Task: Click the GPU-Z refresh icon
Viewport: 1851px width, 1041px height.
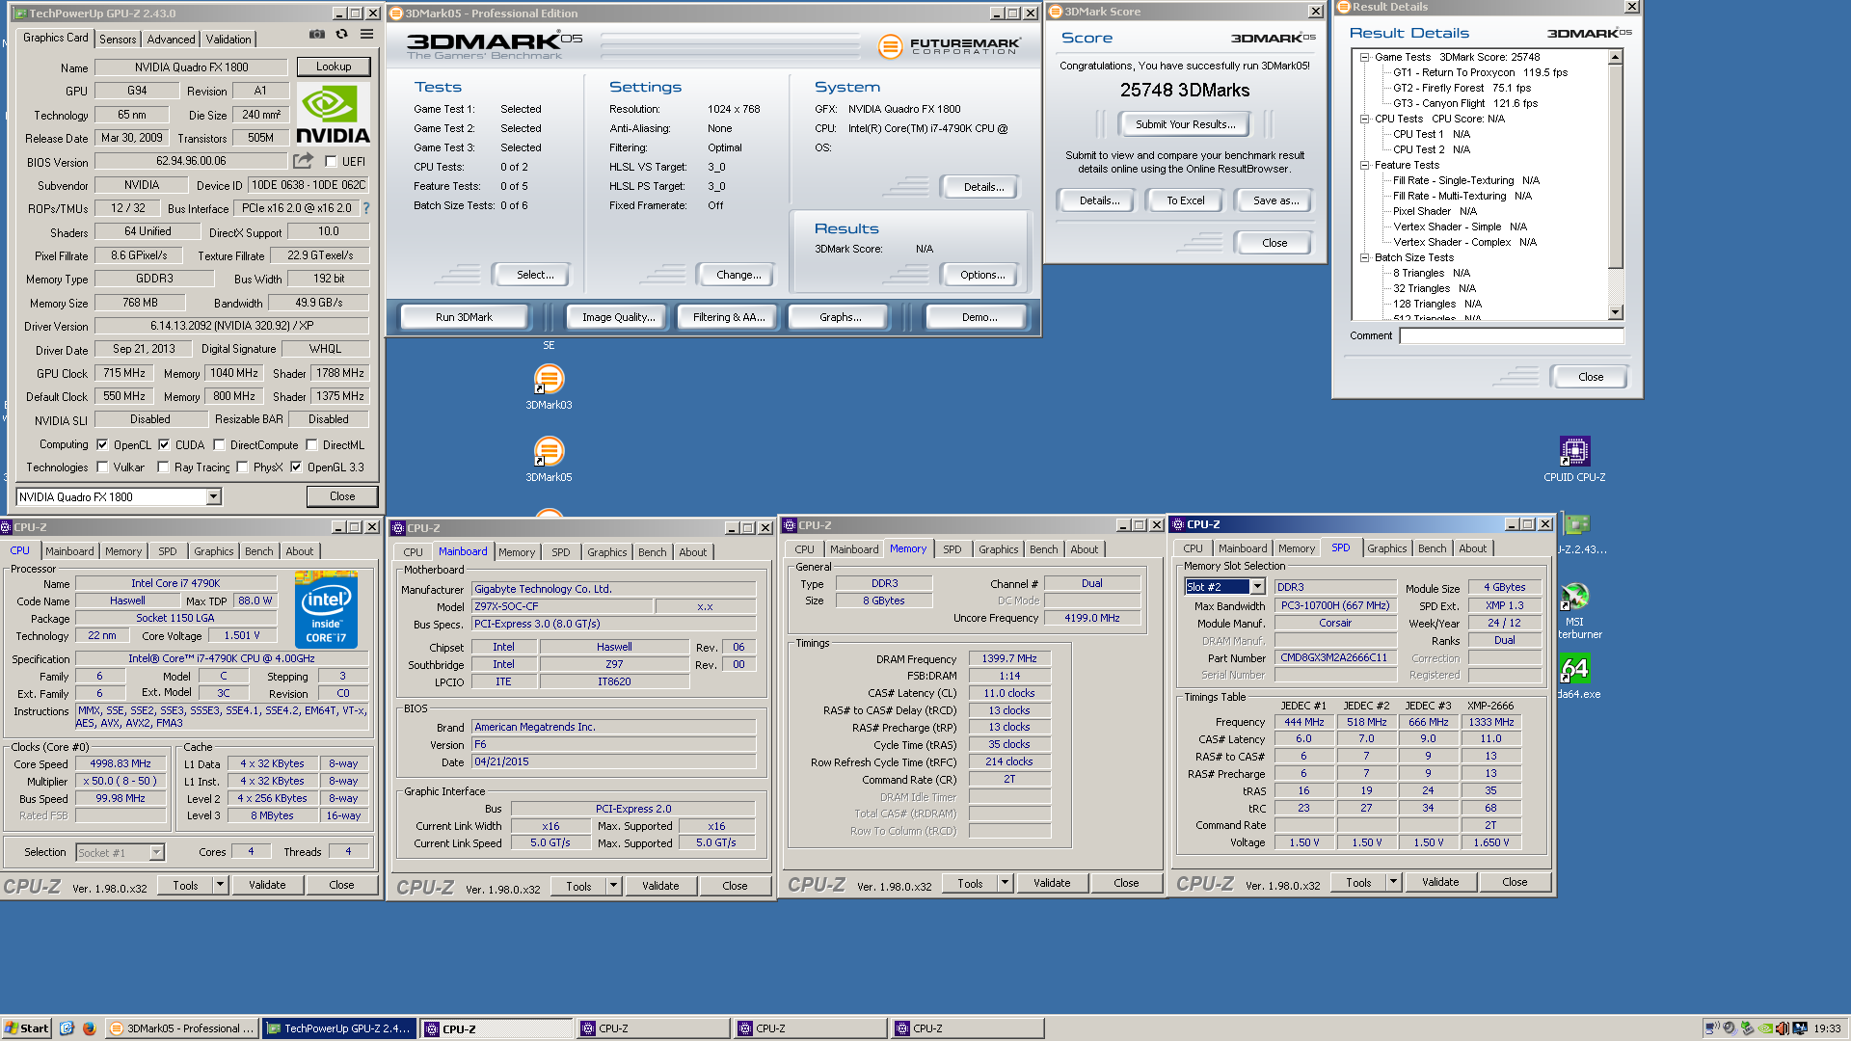Action: pyautogui.click(x=341, y=35)
